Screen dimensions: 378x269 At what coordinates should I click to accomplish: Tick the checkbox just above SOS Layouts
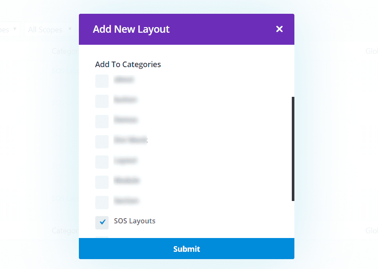pyautogui.click(x=102, y=202)
